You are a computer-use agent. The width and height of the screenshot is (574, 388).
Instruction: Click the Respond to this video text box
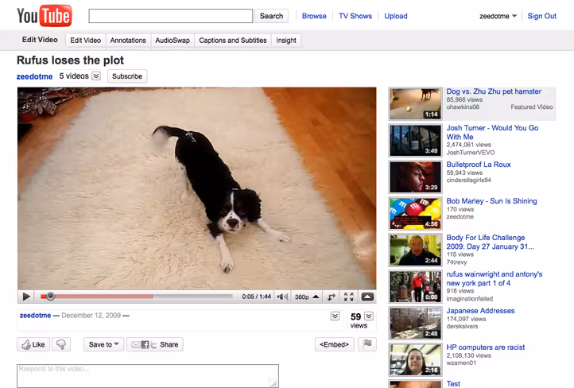tap(148, 375)
